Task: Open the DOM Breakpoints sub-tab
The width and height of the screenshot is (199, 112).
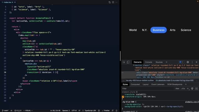Action: (175, 84)
